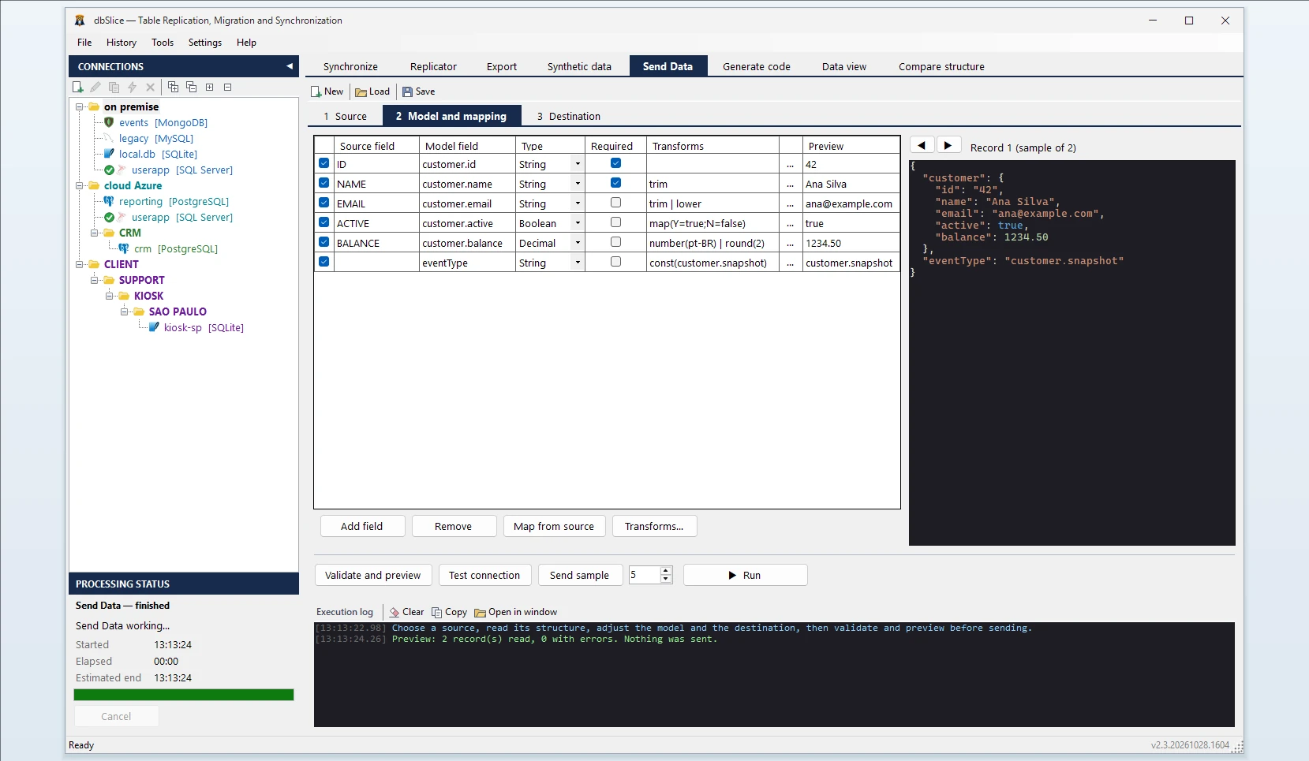Click the Map from source button
The width and height of the screenshot is (1309, 761).
[x=554, y=526]
